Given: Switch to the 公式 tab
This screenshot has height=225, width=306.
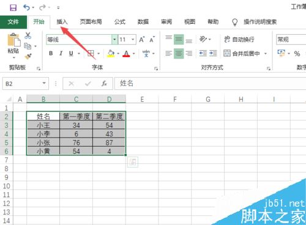Looking at the screenshot, I should click(x=120, y=22).
